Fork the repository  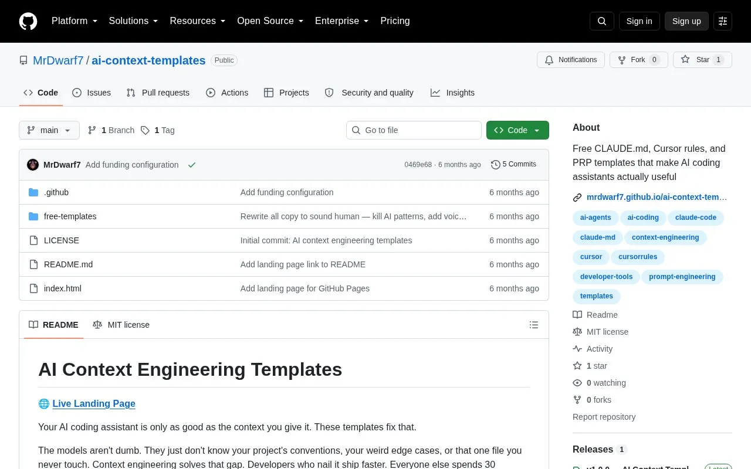pyautogui.click(x=638, y=60)
